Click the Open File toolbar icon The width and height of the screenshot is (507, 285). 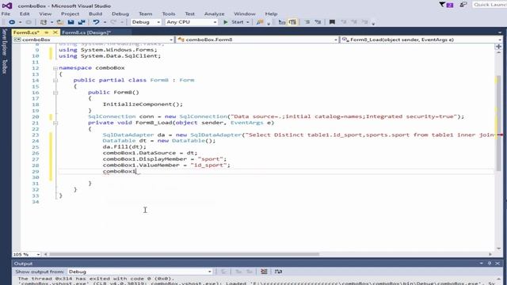[60, 22]
